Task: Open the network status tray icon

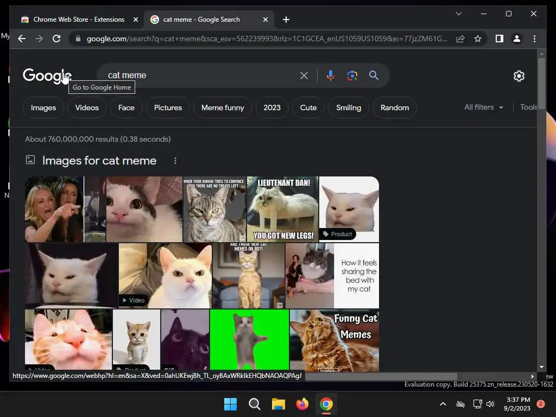Action: tap(477, 404)
